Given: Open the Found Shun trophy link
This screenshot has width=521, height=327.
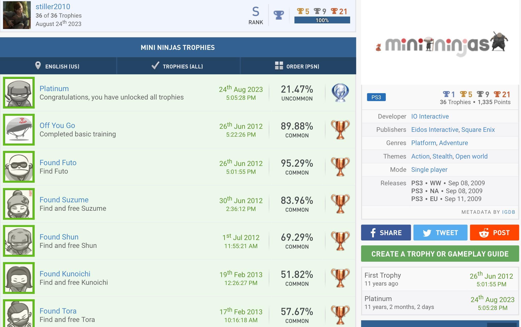Looking at the screenshot, I should 59,237.
